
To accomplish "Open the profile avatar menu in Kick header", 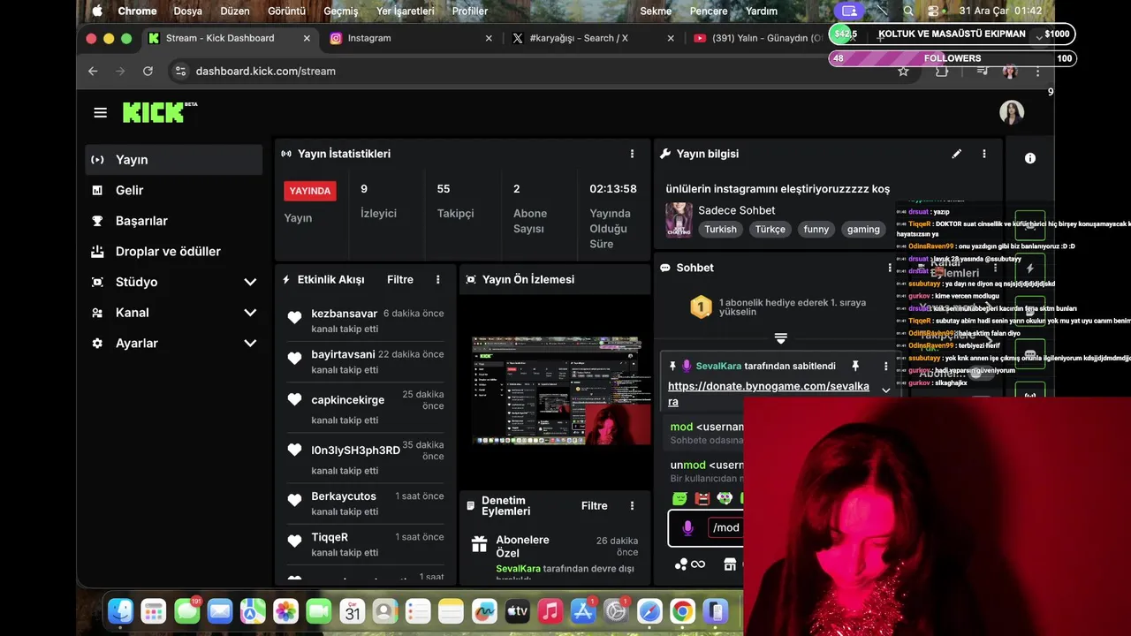I will click(x=1012, y=112).
